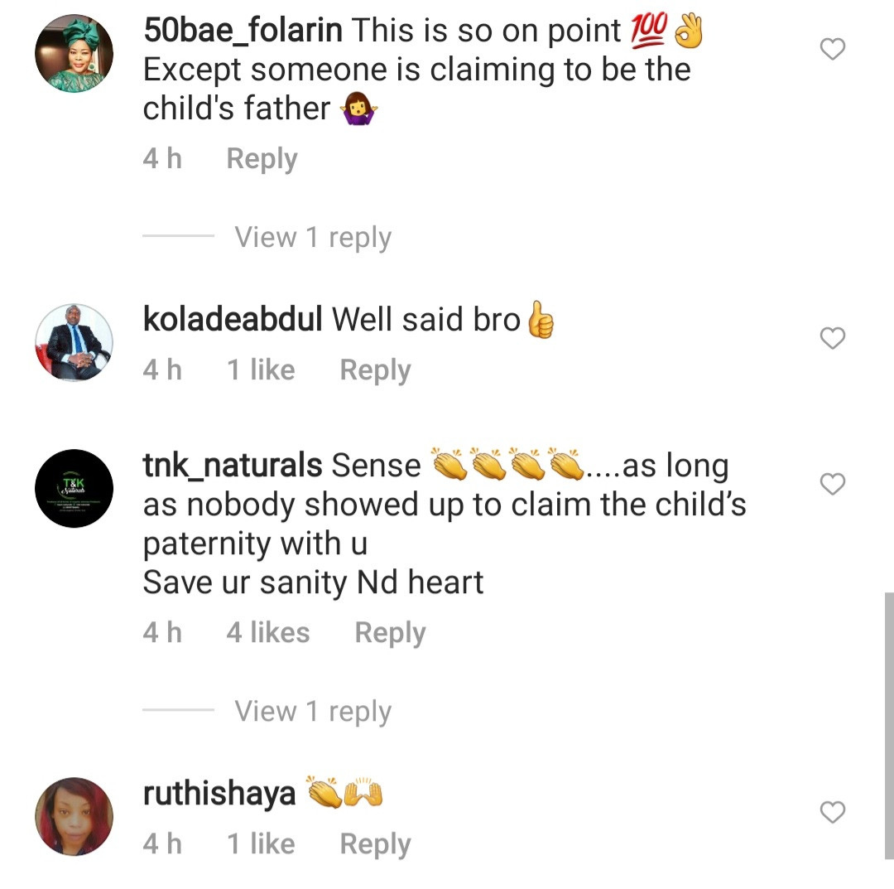Like koladeabdul's comment with the heart
This screenshot has width=894, height=889.
pos(832,338)
